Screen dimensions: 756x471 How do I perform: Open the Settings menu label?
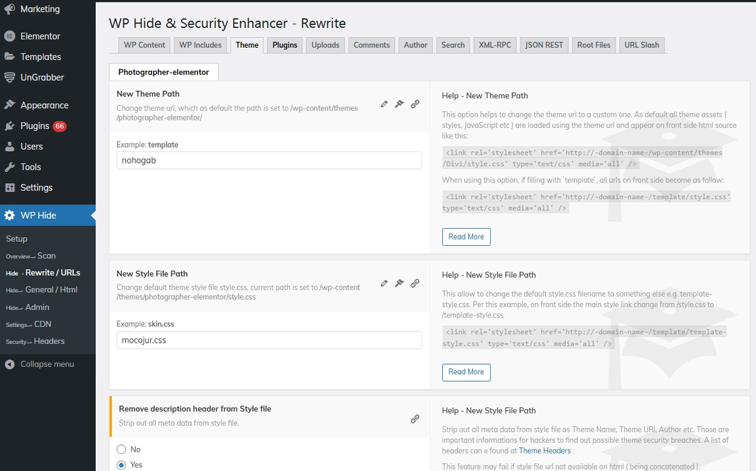point(36,188)
